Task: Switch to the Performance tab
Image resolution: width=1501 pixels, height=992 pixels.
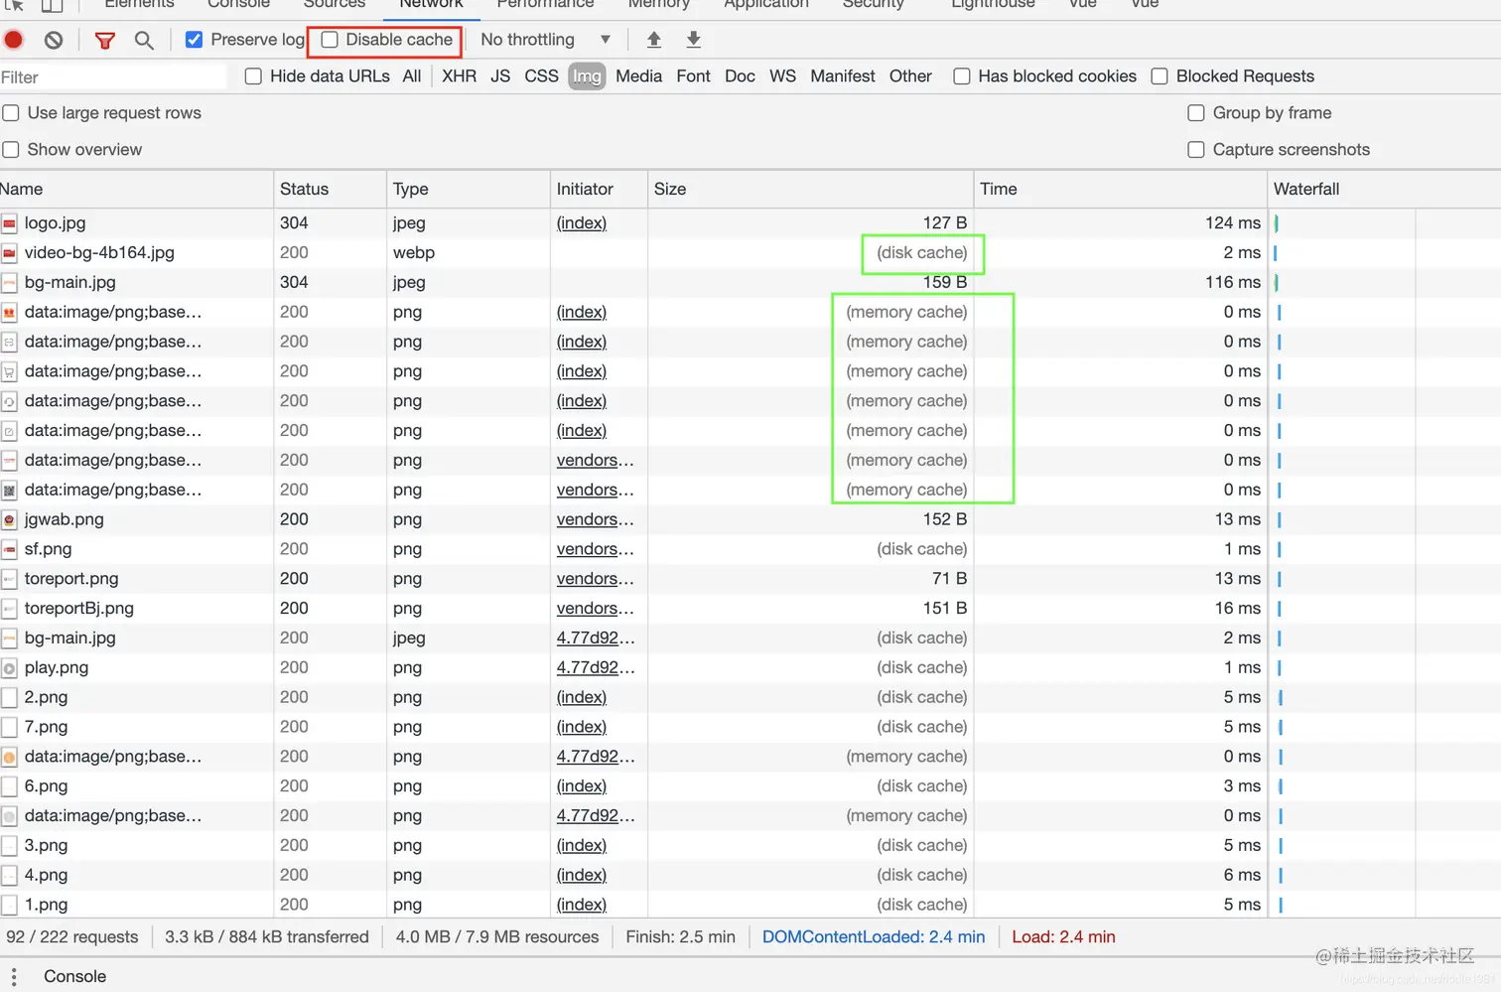Action: pos(545,5)
